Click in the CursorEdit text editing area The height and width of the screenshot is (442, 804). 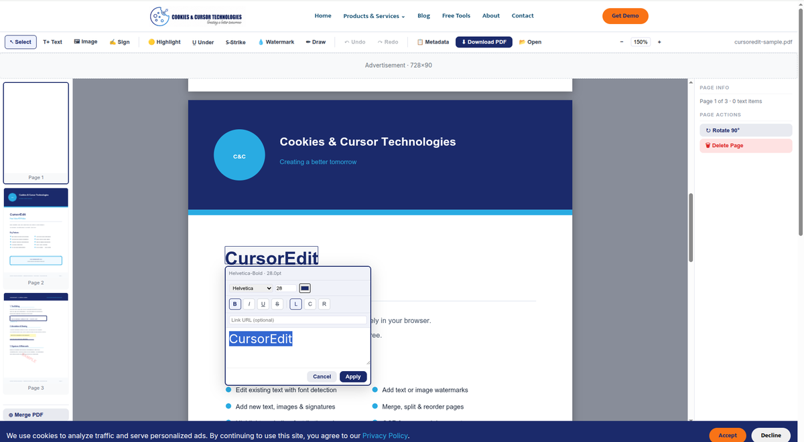coord(298,346)
